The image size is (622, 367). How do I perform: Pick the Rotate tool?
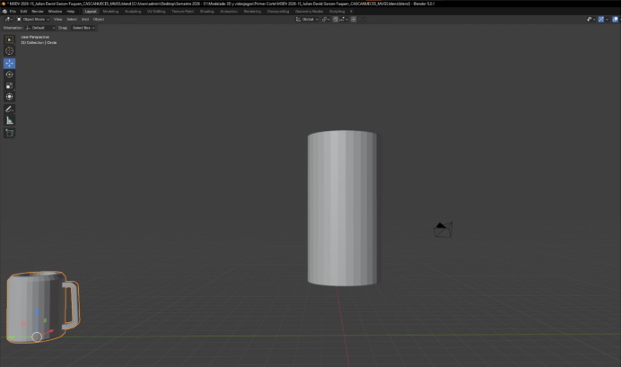[x=10, y=74]
